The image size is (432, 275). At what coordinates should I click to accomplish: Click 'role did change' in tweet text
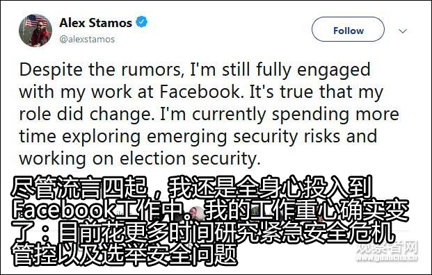[87, 114]
